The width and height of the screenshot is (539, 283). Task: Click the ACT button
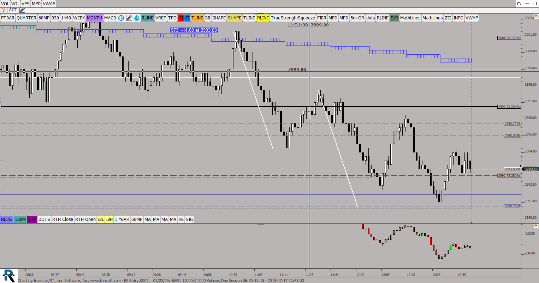click(13, 10)
